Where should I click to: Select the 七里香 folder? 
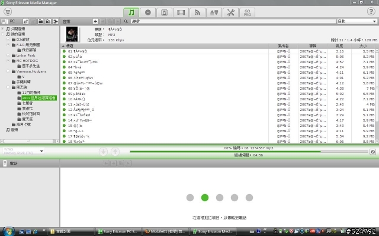(x=27, y=103)
